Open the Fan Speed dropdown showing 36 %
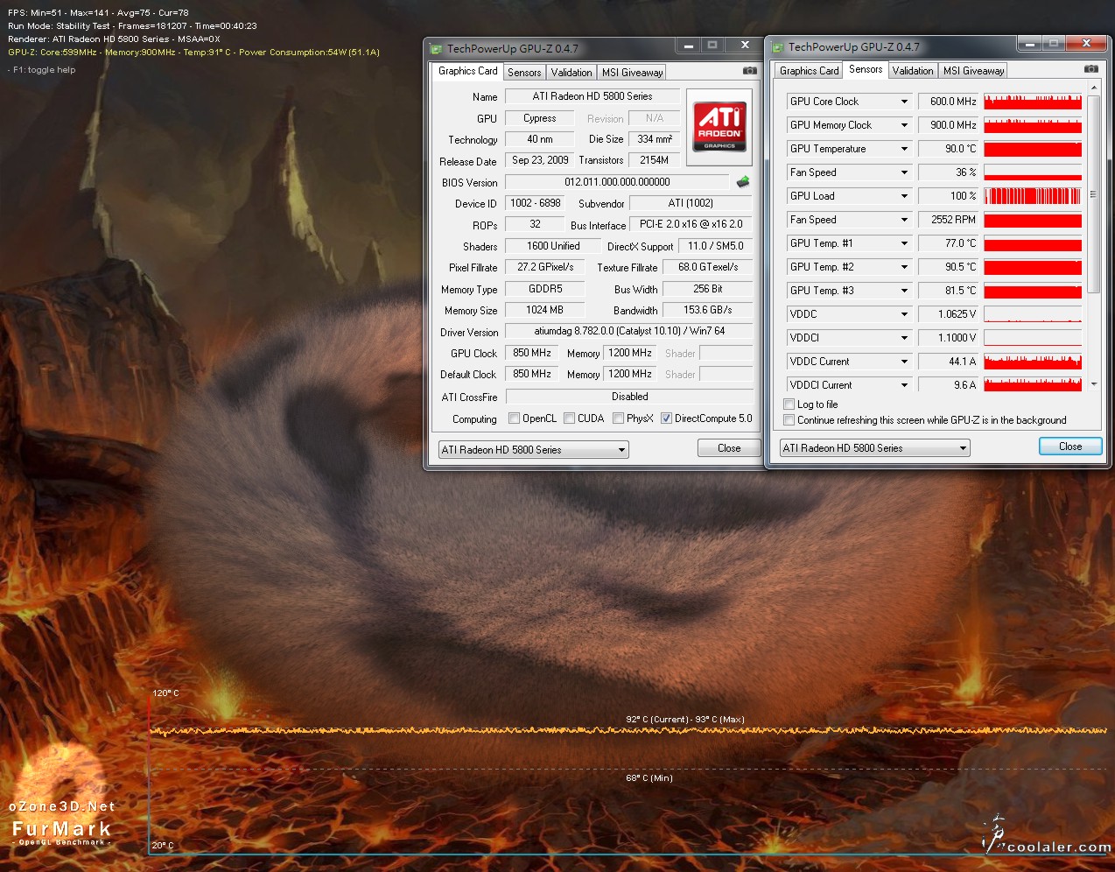 (x=904, y=172)
